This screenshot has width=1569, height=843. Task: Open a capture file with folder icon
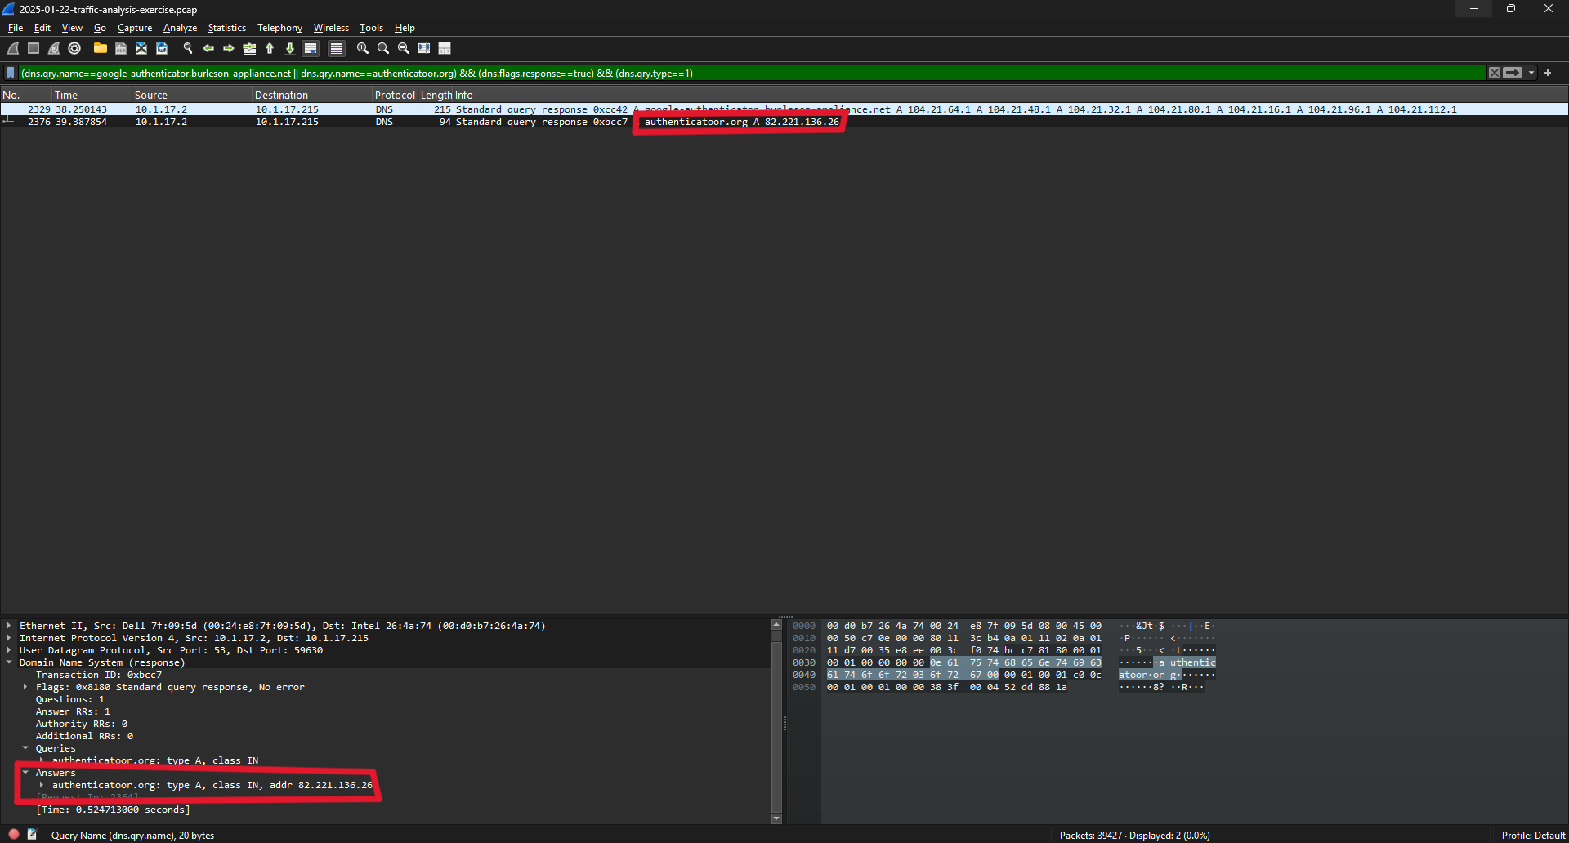click(100, 49)
